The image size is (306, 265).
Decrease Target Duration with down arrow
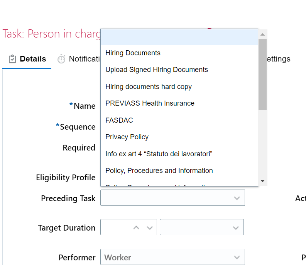(x=150, y=227)
